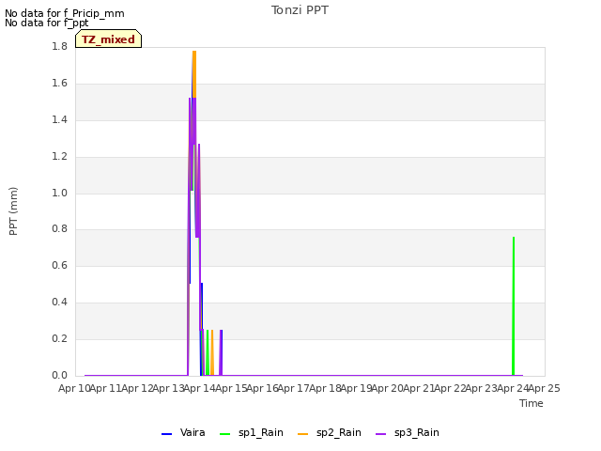The height and width of the screenshot is (451, 601).
Task: Click the orange peak bar at 1.8 mm
Action: (x=194, y=73)
